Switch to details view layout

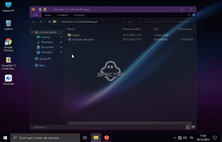[x=188, y=127]
